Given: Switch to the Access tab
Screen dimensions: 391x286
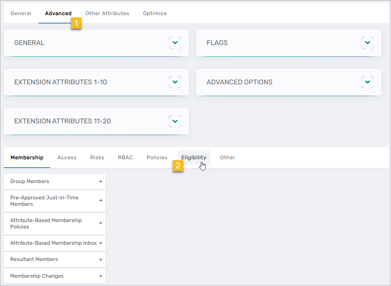Looking at the screenshot, I should click(x=67, y=157).
